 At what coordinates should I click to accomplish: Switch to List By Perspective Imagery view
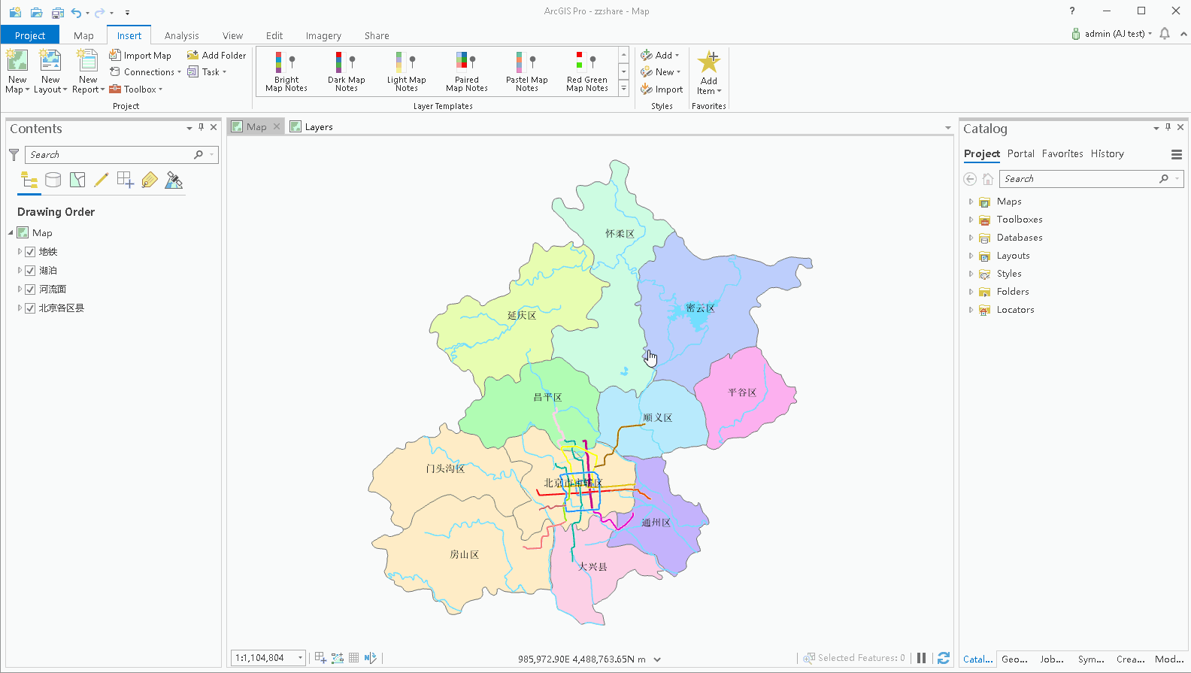click(x=174, y=180)
